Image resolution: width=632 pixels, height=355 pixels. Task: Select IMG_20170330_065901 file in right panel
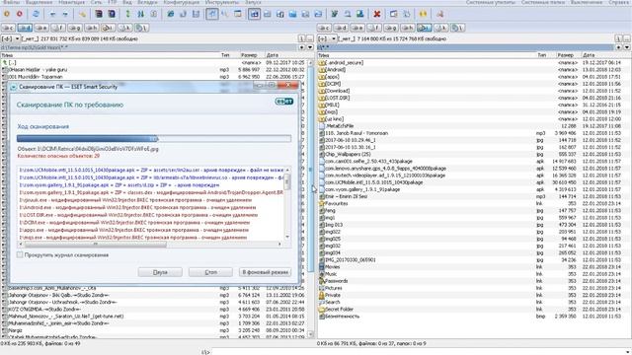tap(350, 260)
